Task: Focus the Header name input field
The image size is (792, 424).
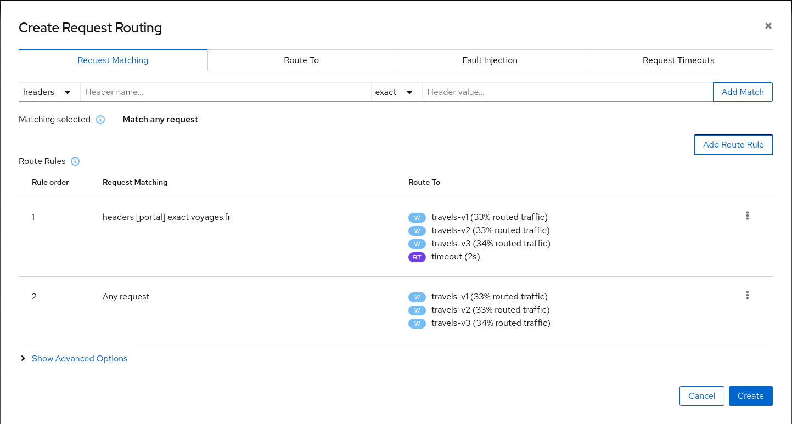Action: (225, 92)
